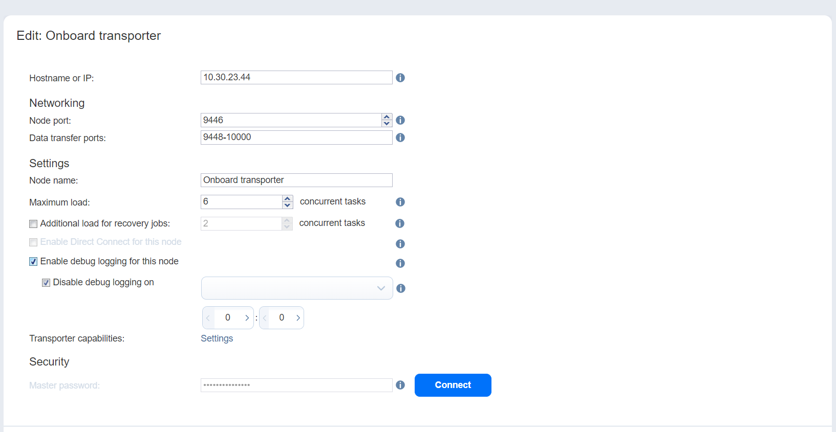This screenshot has width=836, height=432.
Task: Click info icon for Data transfer ports
Action: [x=400, y=138]
